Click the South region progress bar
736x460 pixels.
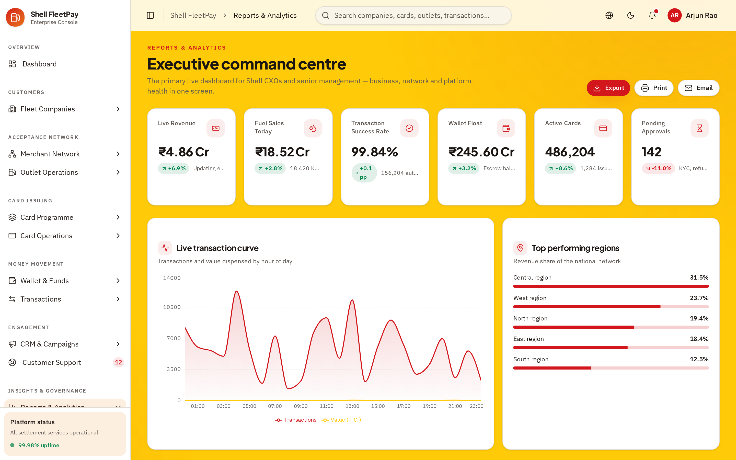[611, 368]
